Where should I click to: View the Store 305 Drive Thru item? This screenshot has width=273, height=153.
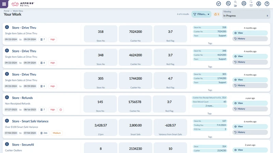pyautogui.click(x=250, y=80)
